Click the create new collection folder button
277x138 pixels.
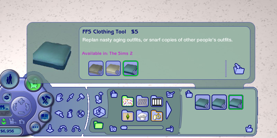click(113, 128)
